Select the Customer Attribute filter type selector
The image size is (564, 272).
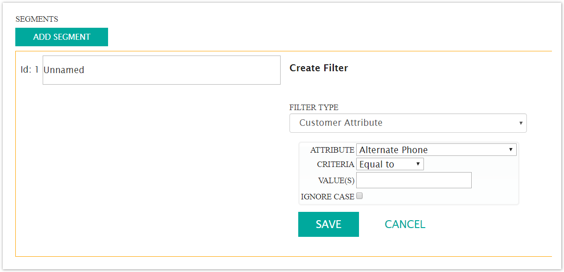point(408,123)
